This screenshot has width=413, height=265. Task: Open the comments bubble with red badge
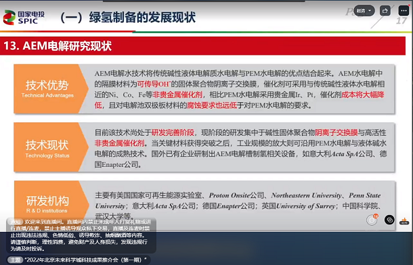(x=372, y=220)
